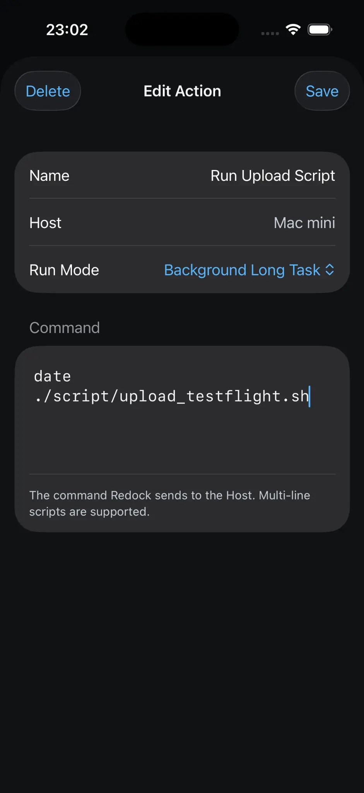Click the upload_testflight.sh command line
This screenshot has height=793, width=364.
pos(172,396)
